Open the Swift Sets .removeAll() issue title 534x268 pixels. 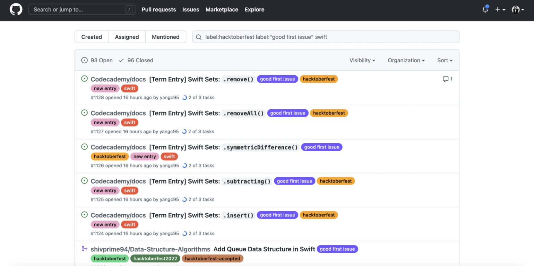[207, 113]
